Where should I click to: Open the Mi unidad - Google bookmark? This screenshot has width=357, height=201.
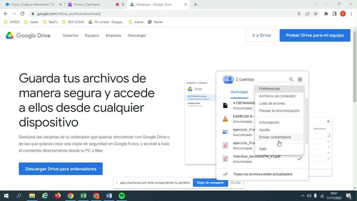(x=106, y=22)
